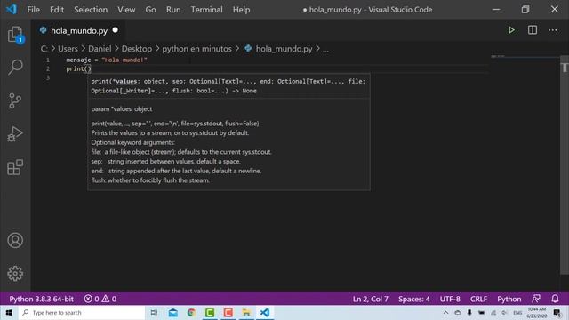Image resolution: width=569 pixels, height=320 pixels.
Task: Click the hola_mundo.py breadcrumb segment
Action: (x=284, y=49)
